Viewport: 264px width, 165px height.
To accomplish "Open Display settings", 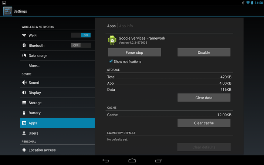I will coord(35,92).
